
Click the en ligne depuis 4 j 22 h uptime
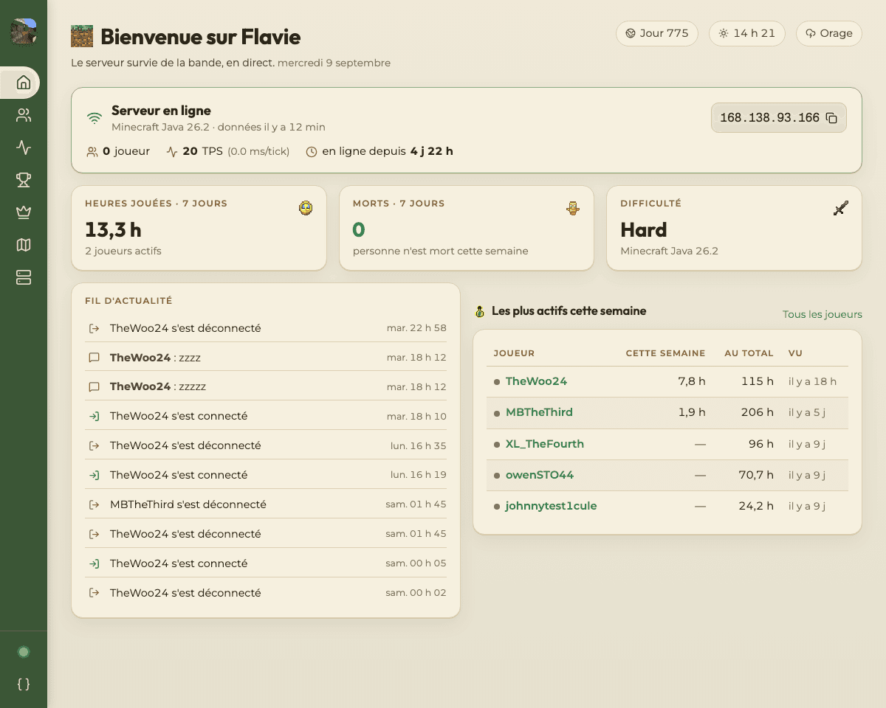(380, 151)
